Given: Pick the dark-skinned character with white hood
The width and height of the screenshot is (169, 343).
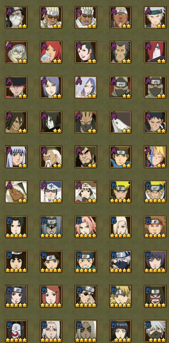Looking at the screenshot, I should pyautogui.click(x=16, y=192).
